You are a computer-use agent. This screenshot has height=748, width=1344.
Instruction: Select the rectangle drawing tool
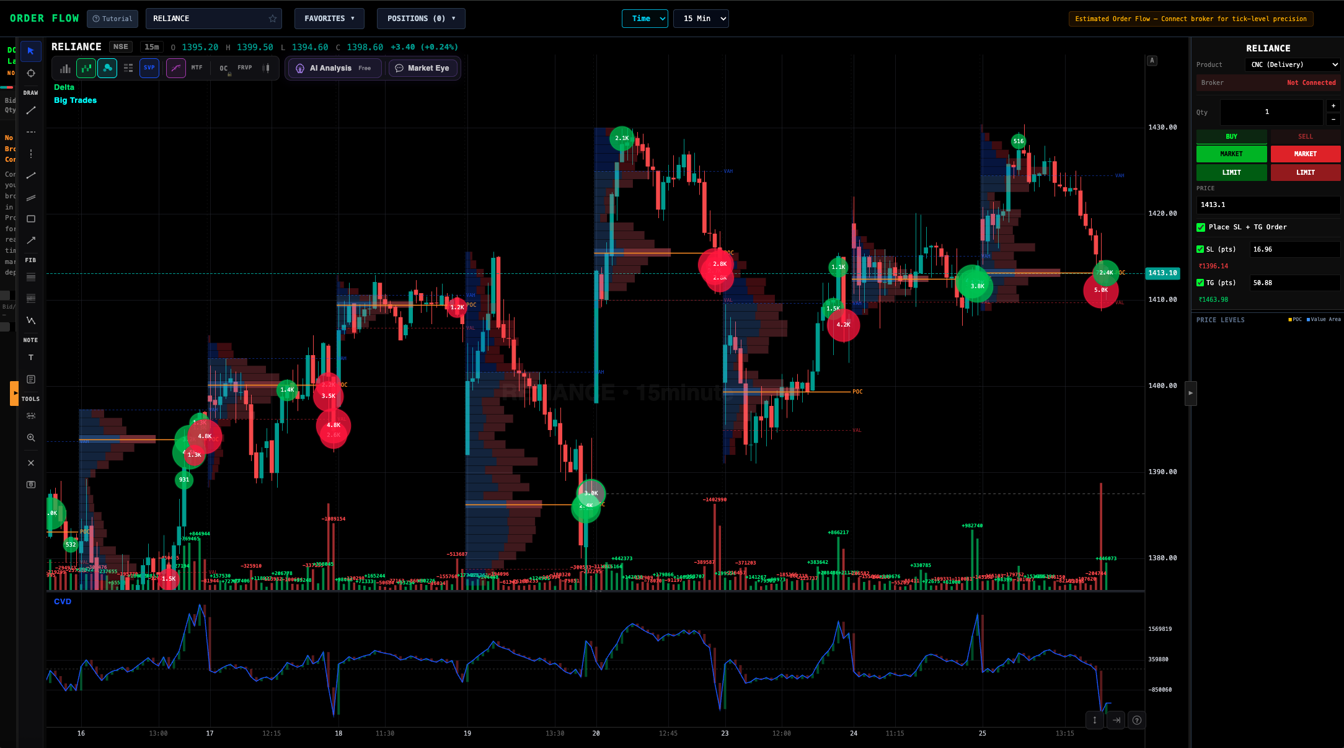point(31,219)
